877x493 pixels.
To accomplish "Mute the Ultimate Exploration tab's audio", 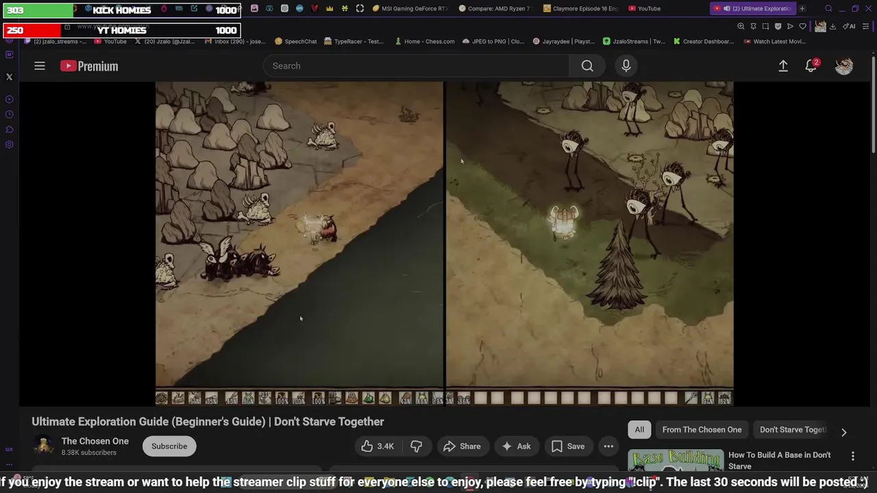I will pos(727,9).
